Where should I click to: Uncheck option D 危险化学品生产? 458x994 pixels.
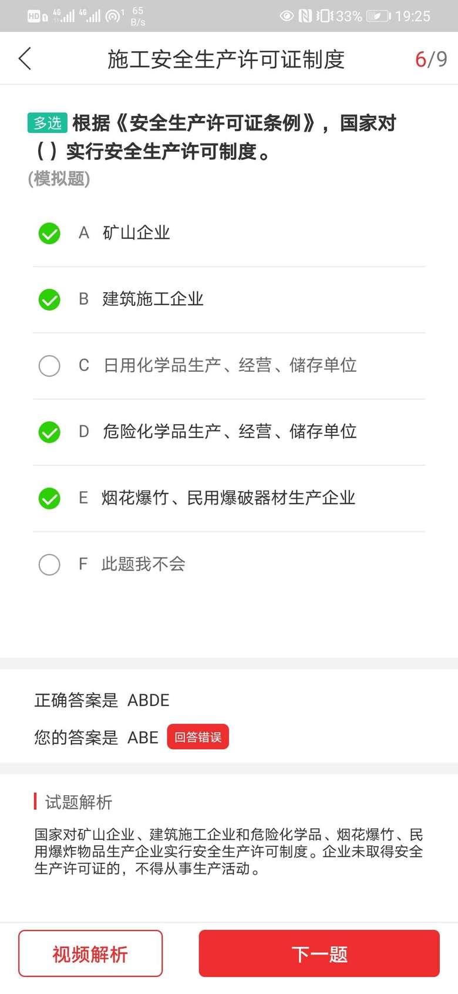[x=49, y=432]
